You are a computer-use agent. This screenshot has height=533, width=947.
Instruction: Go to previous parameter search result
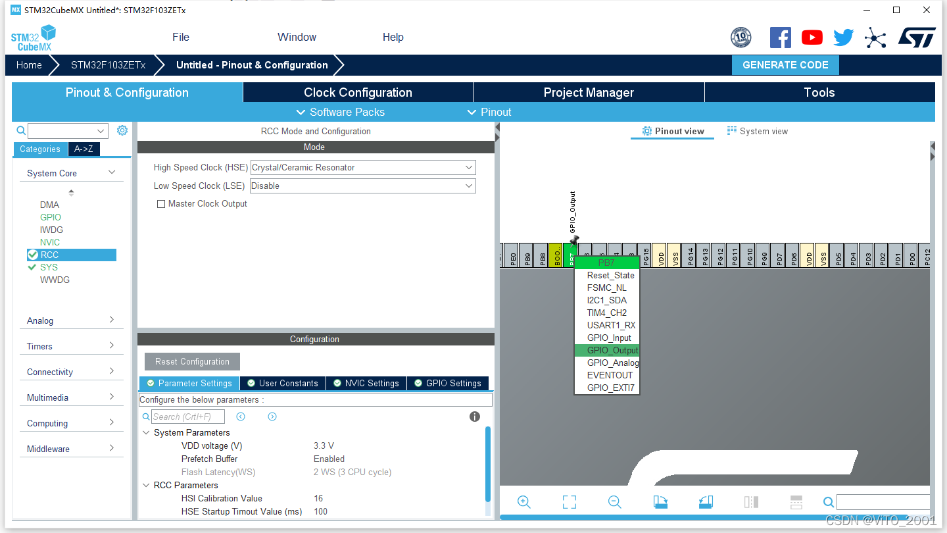241,417
